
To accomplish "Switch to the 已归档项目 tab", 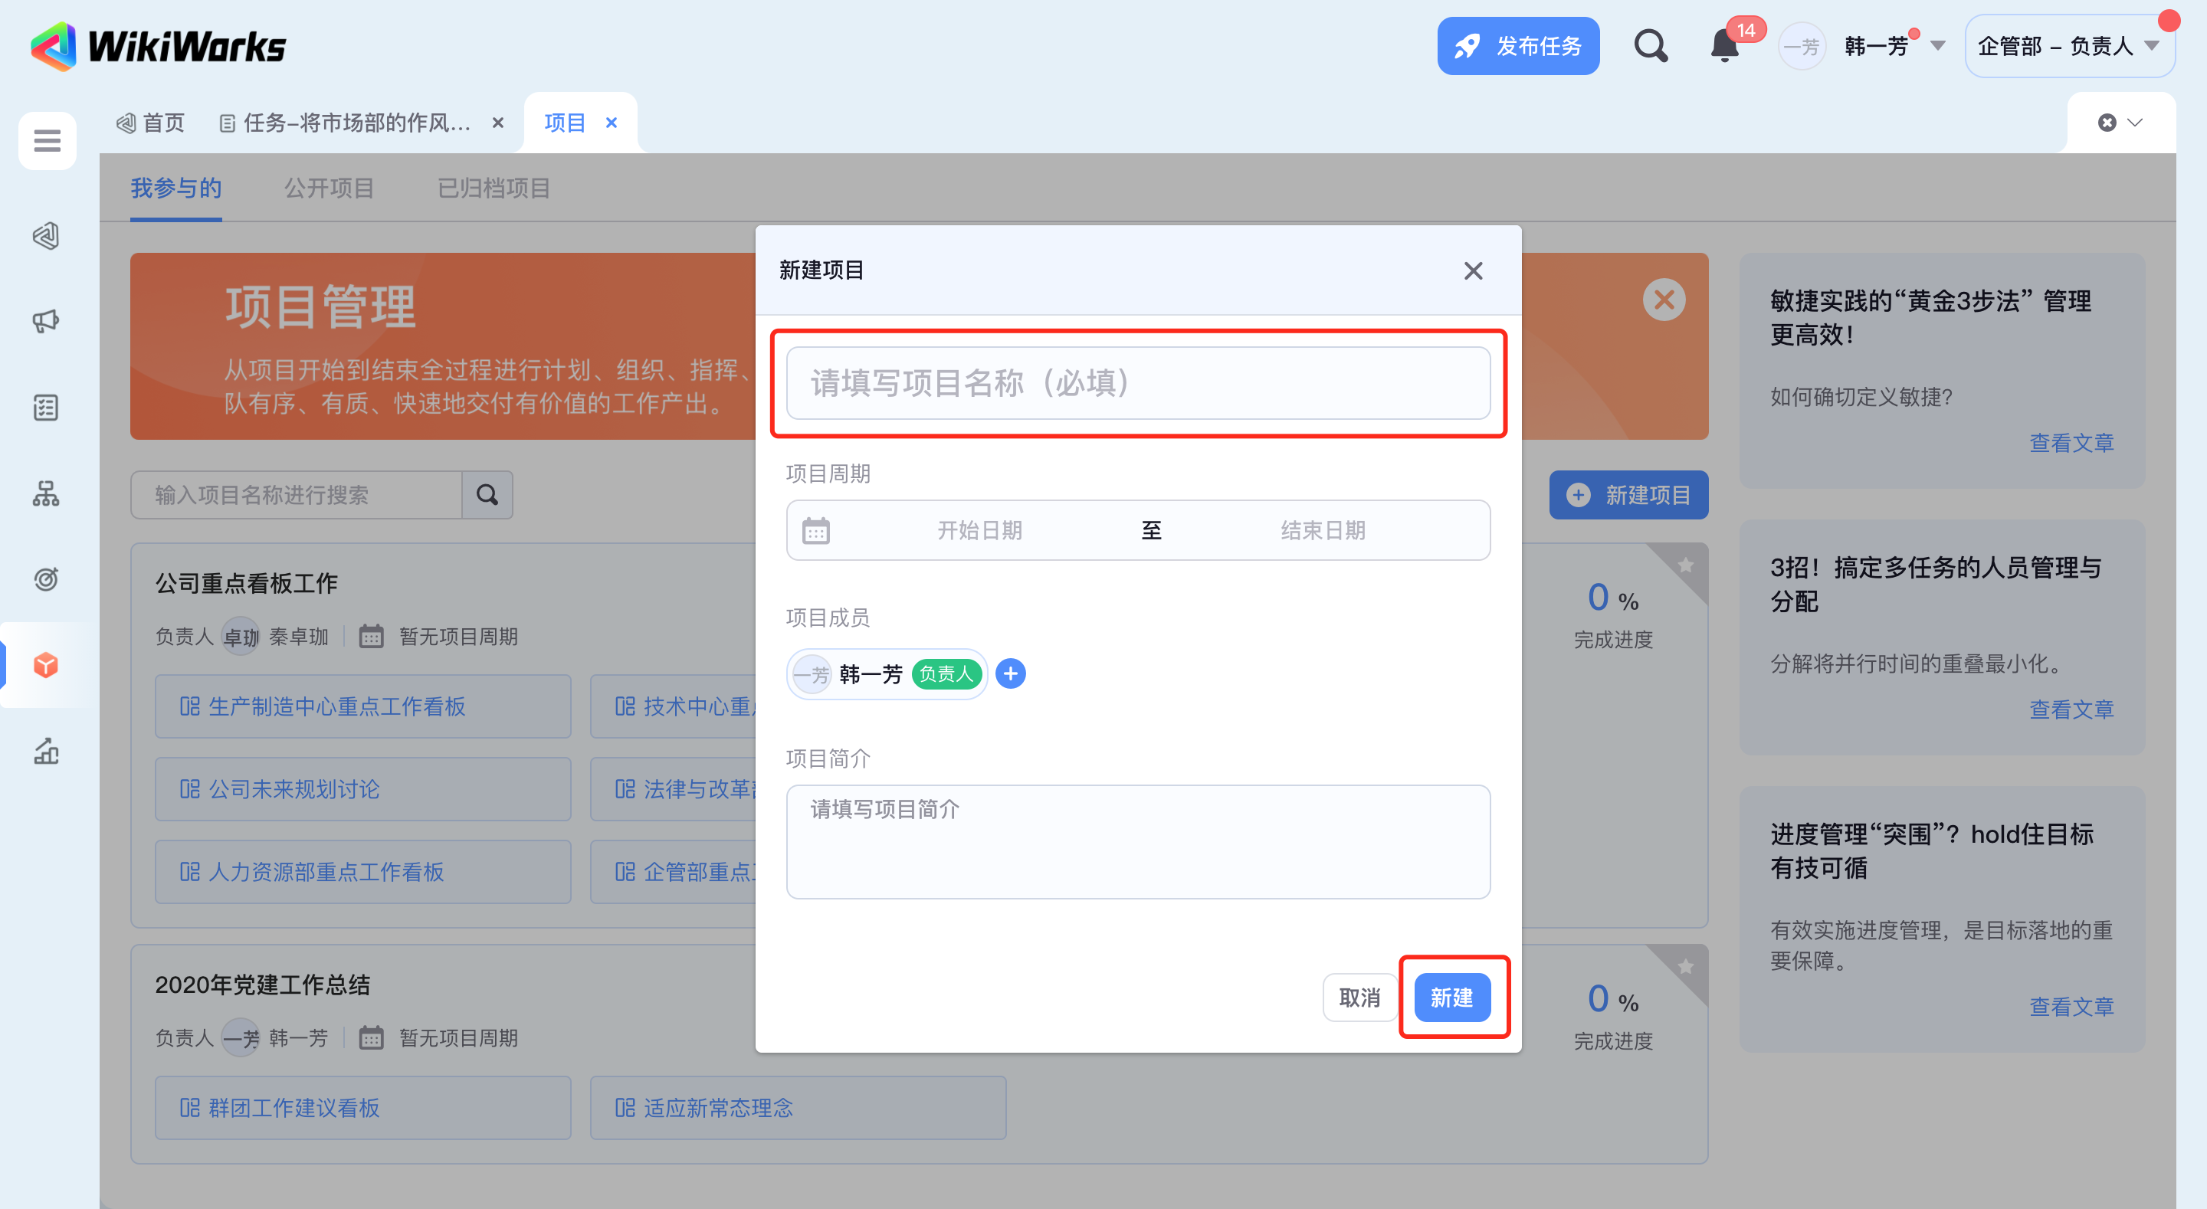I will 494,188.
